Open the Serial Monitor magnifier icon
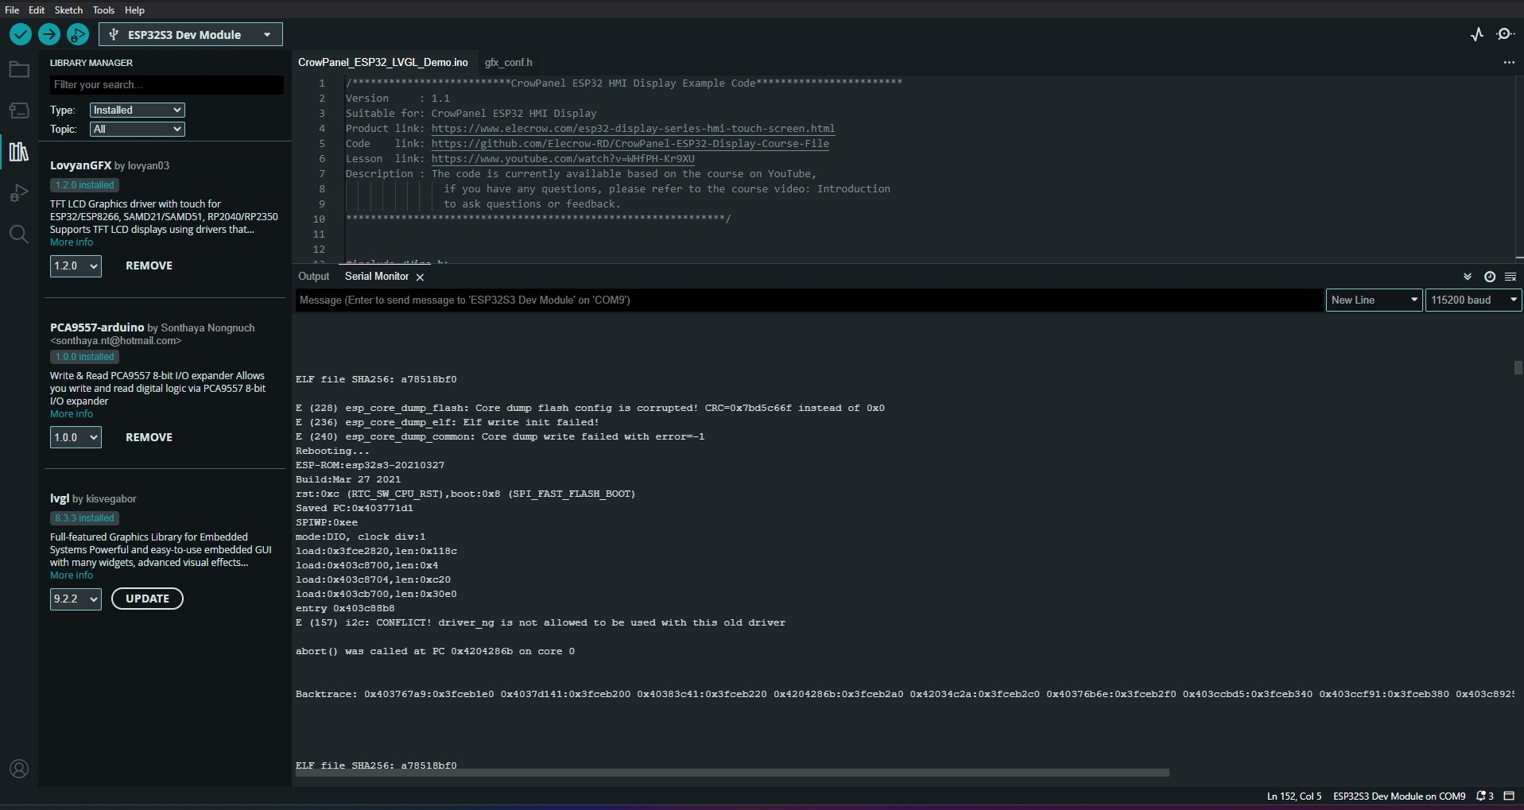Viewport: 1524px width, 810px height. pyautogui.click(x=1506, y=34)
